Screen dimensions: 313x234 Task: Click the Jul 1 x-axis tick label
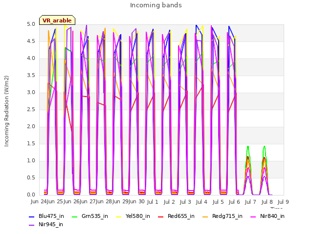(153, 202)
